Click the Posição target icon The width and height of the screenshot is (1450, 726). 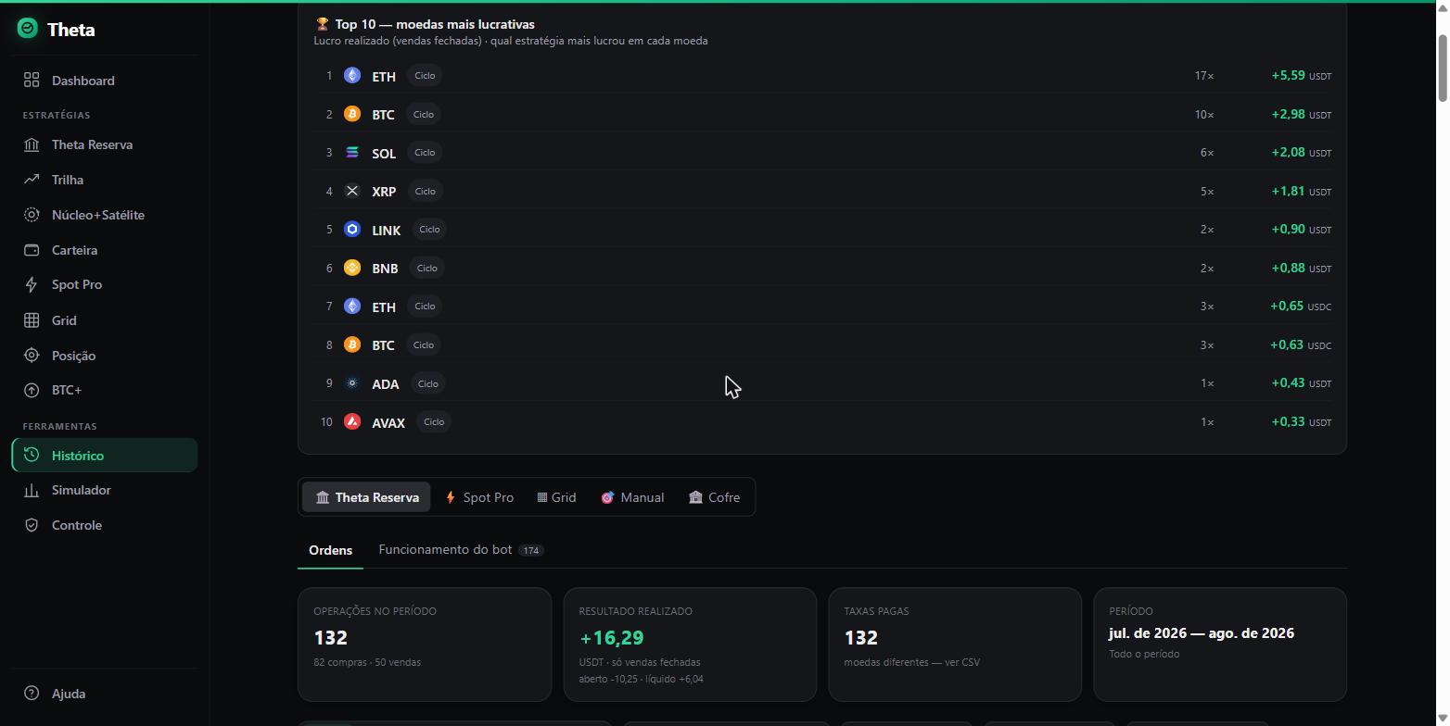32,356
